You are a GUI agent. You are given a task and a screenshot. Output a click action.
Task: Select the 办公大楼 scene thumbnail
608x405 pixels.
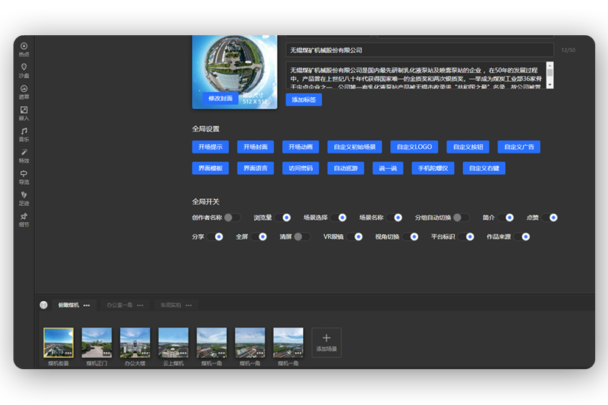click(x=136, y=342)
